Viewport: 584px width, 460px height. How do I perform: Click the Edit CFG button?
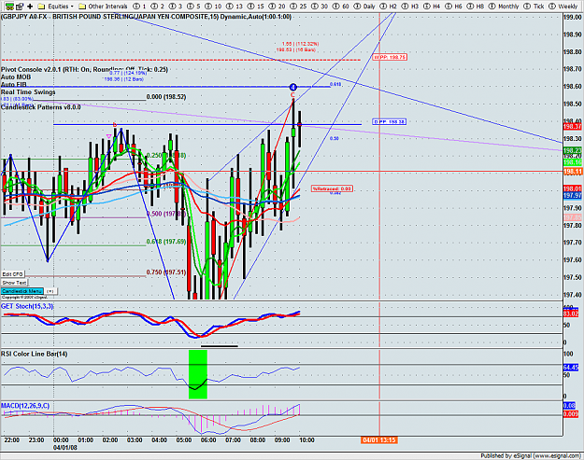click(x=13, y=274)
